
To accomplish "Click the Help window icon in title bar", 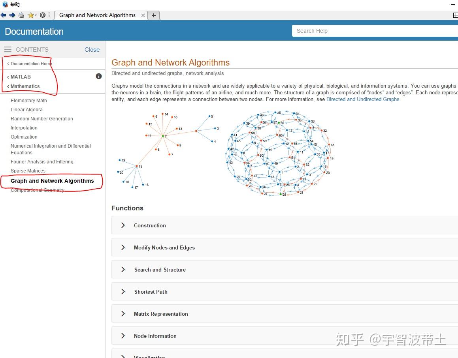I will 5,4.
